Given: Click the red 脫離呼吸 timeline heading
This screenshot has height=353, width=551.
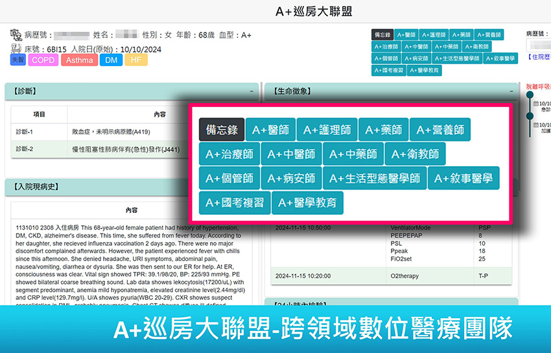Looking at the screenshot, I should point(538,86).
